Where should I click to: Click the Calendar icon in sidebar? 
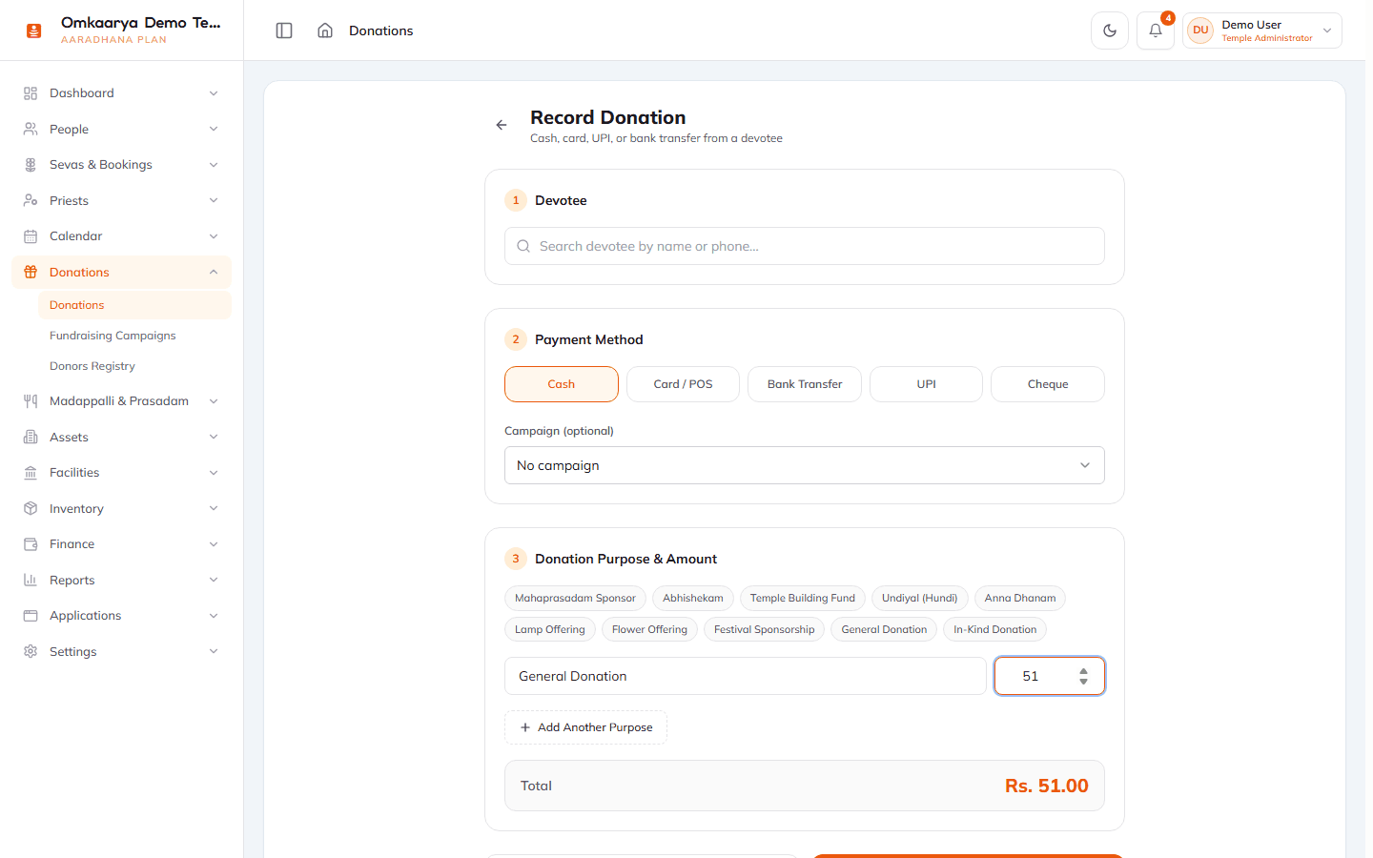[31, 236]
